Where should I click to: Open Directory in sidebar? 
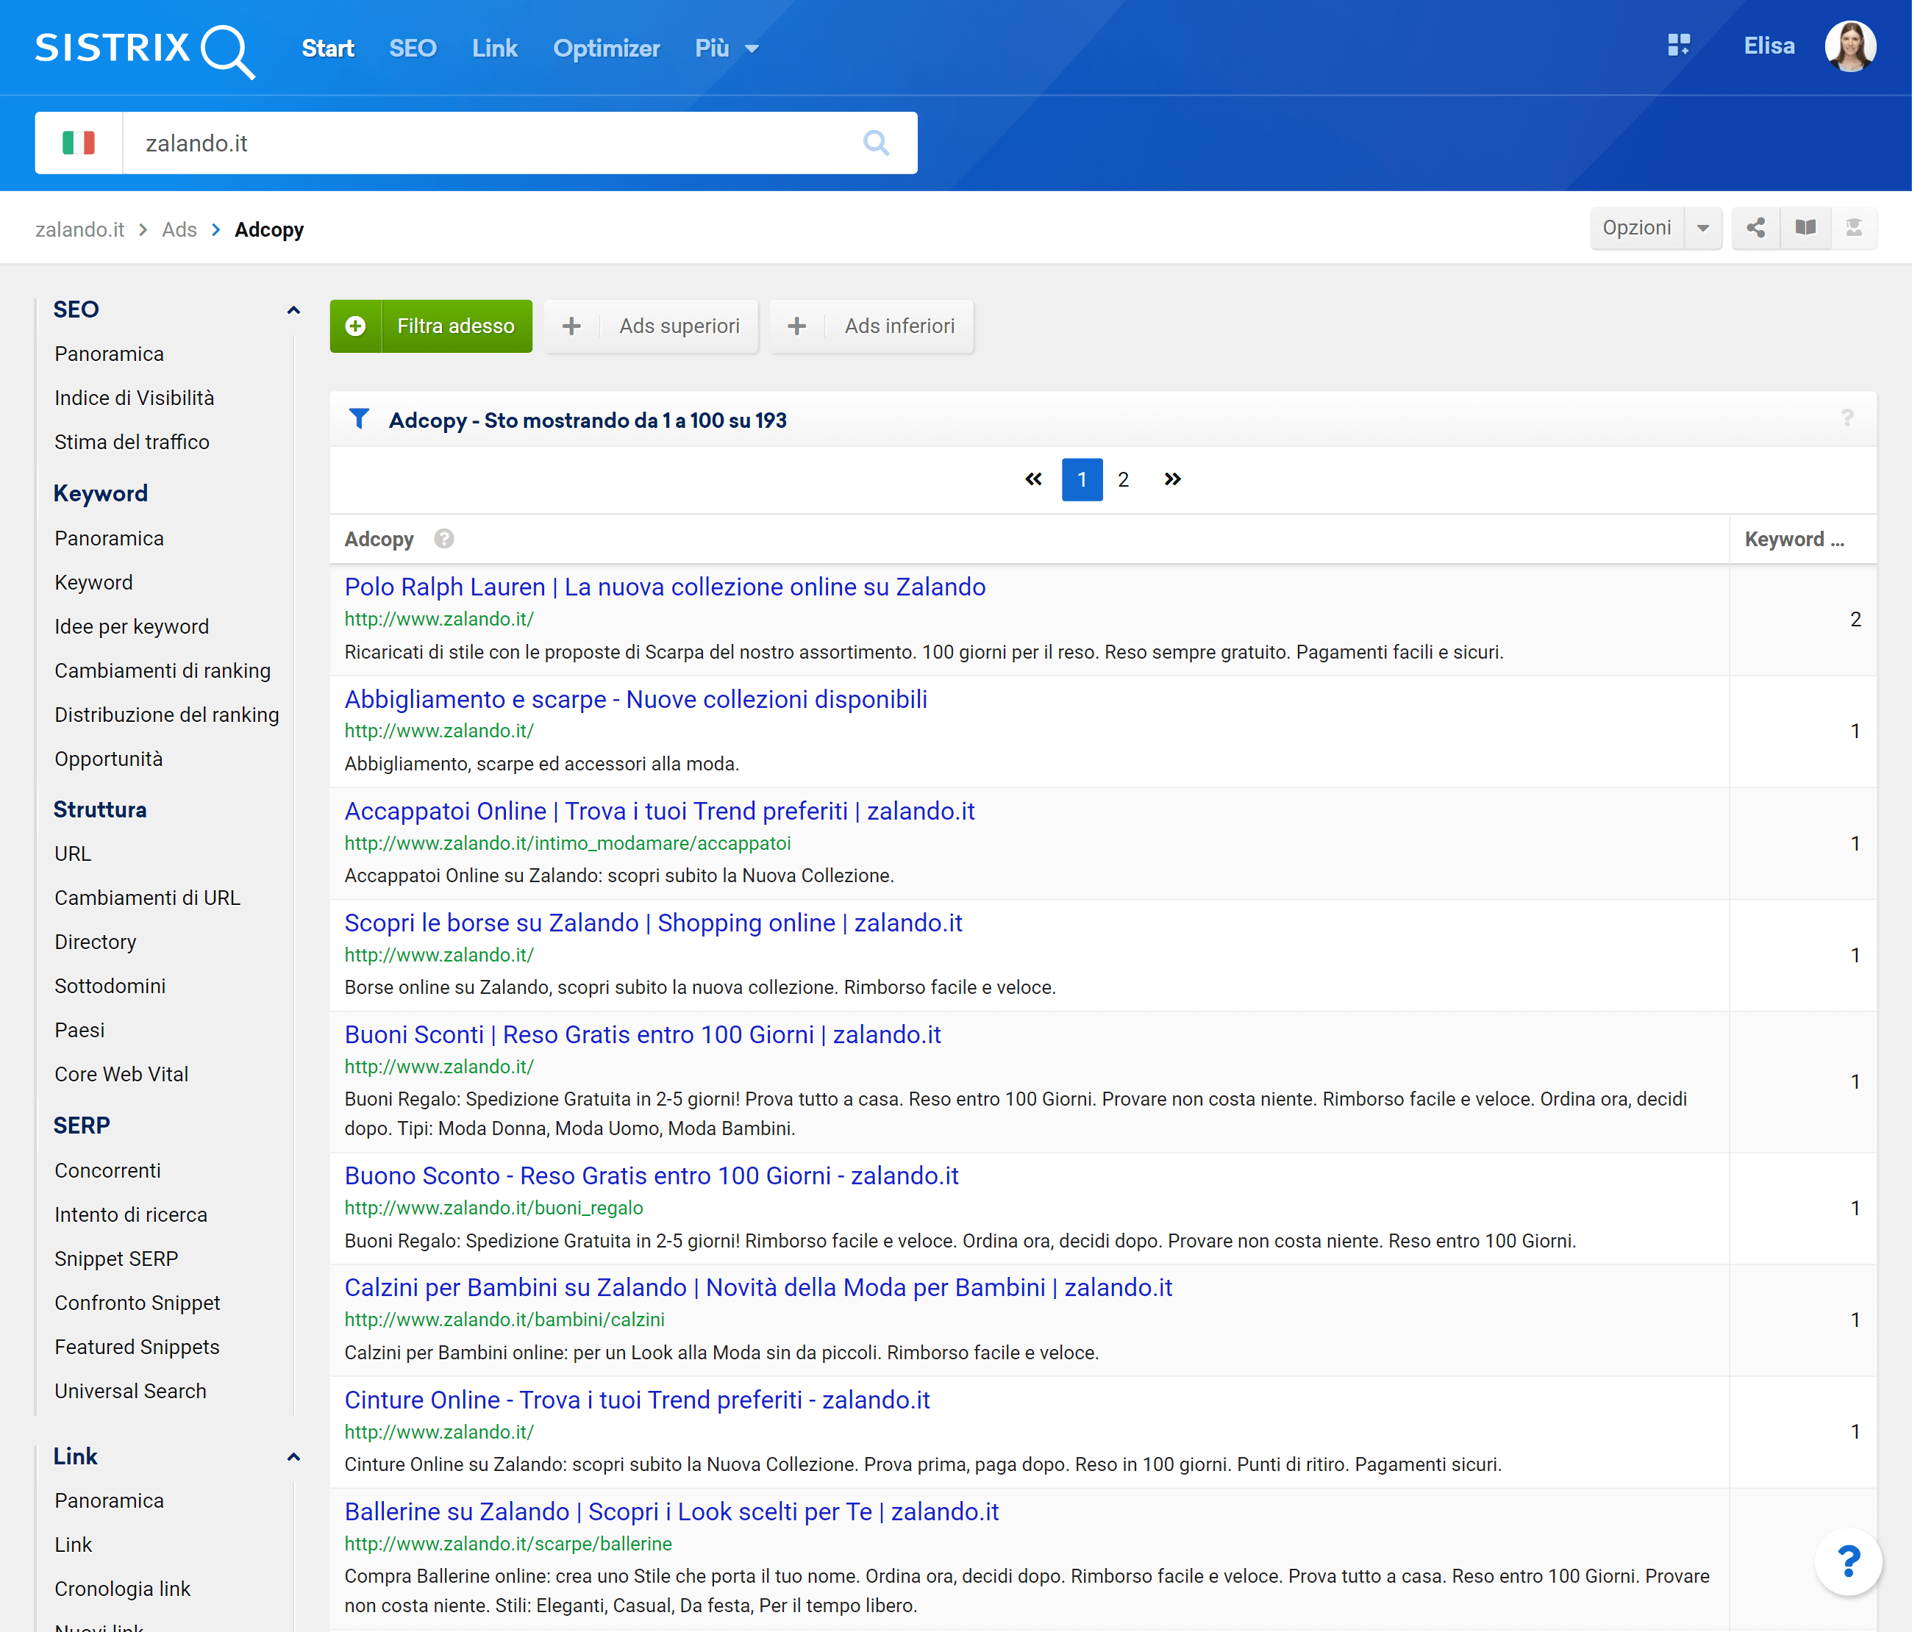click(95, 942)
